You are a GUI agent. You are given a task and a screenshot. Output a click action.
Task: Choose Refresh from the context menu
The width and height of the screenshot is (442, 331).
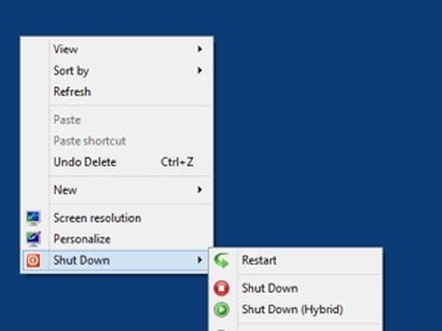(x=72, y=92)
